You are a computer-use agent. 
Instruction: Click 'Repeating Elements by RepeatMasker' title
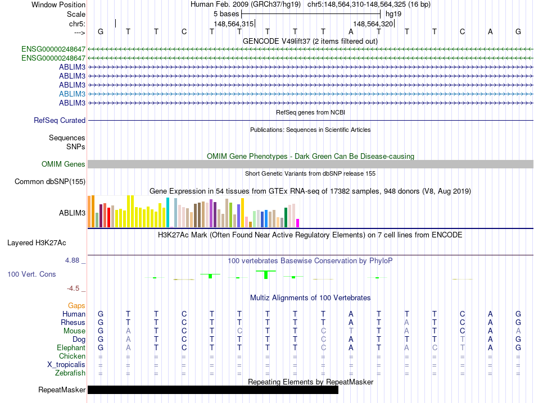click(x=310, y=382)
